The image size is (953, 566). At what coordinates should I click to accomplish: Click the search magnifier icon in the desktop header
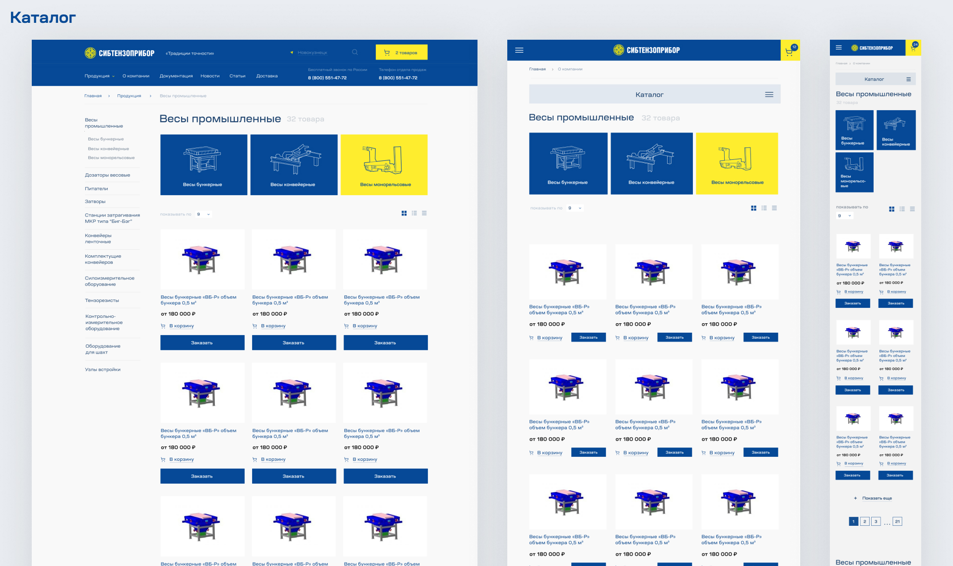(355, 52)
